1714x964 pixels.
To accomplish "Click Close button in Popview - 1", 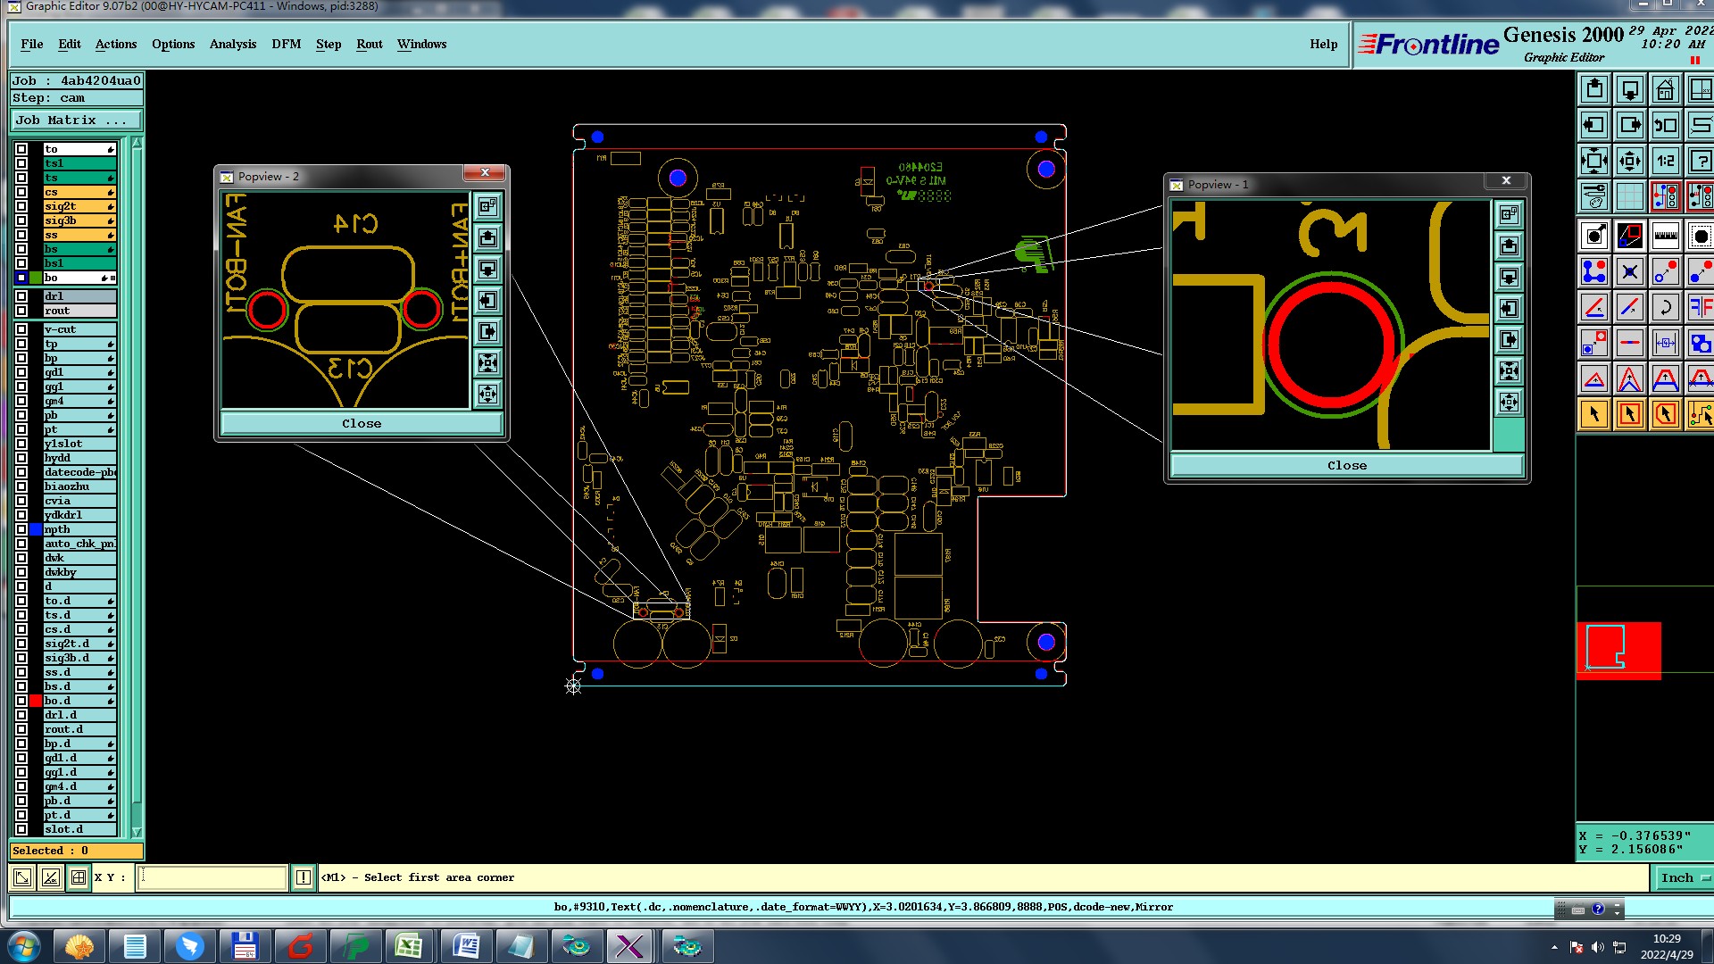I will [1347, 465].
